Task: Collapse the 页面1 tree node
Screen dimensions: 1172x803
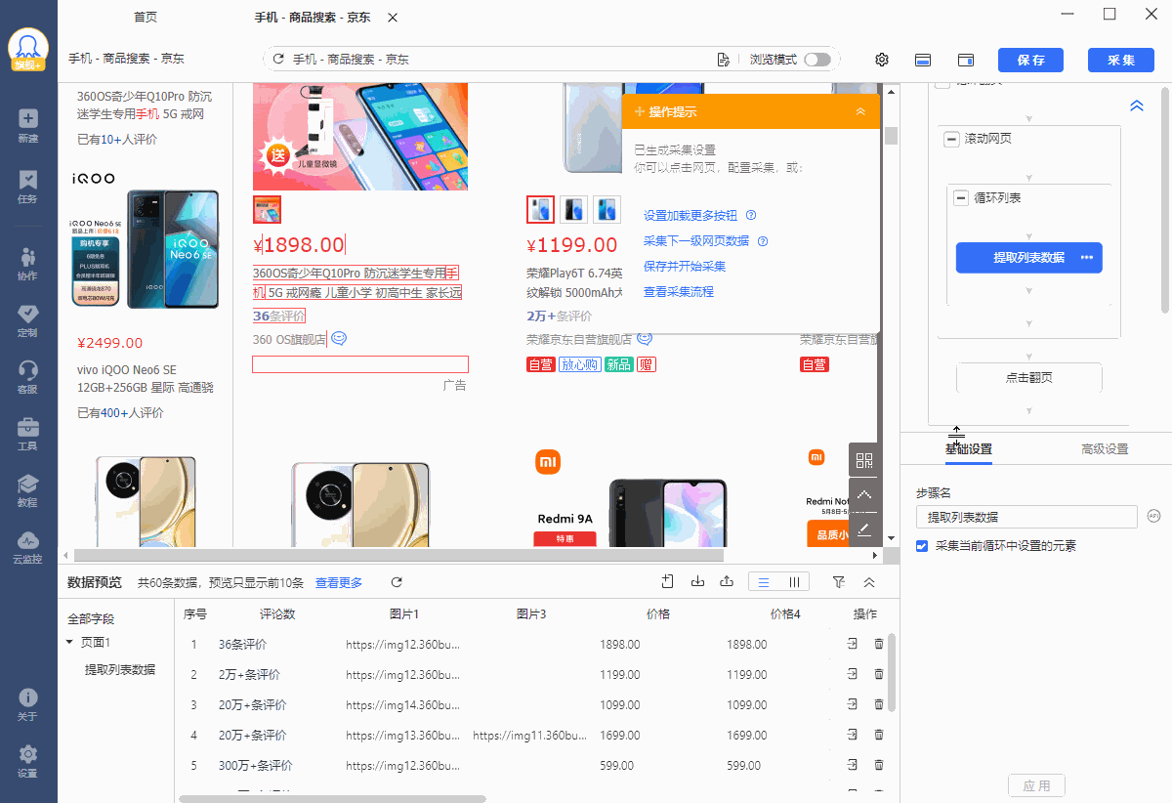Action: 69,643
